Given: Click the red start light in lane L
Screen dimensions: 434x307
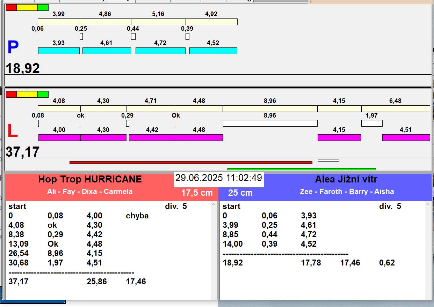Looking at the screenshot, I should 11,94.
